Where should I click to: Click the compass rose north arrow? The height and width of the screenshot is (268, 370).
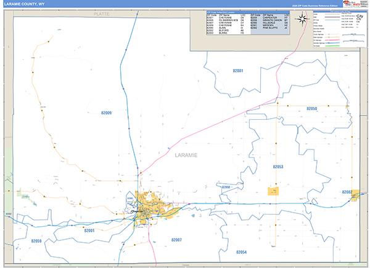pyautogui.click(x=304, y=18)
